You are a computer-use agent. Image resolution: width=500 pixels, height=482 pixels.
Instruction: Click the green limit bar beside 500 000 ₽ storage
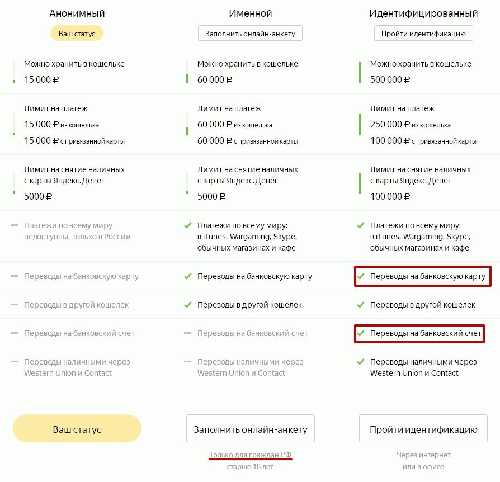[360, 72]
